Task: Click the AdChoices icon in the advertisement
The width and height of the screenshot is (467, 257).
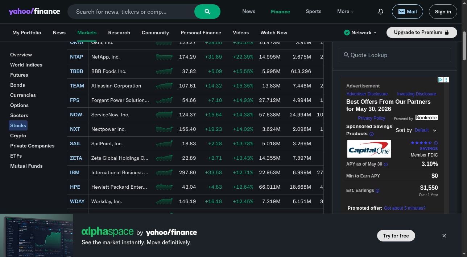Action: 440,80
